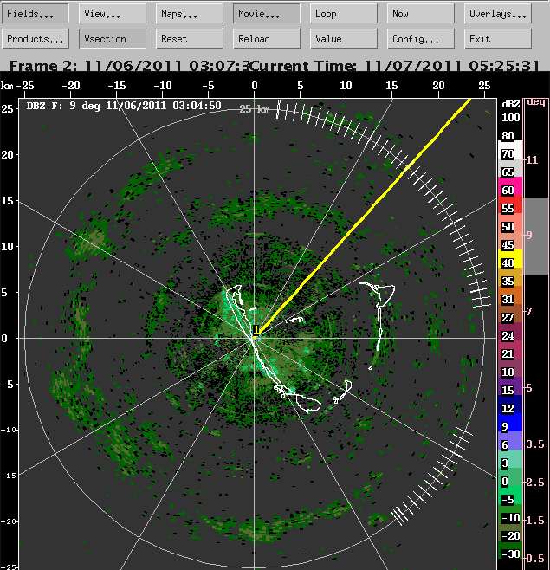Image resolution: width=550 pixels, height=570 pixels.
Task: Click the gray 9 deg current elevation bar
Action: tap(536, 236)
